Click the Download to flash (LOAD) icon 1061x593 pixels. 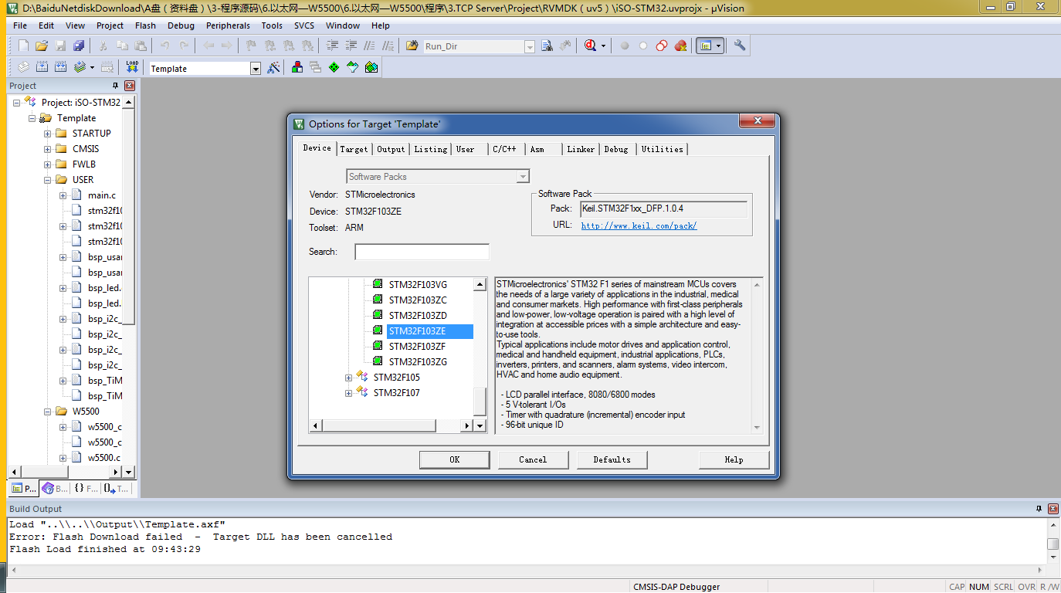(x=133, y=68)
